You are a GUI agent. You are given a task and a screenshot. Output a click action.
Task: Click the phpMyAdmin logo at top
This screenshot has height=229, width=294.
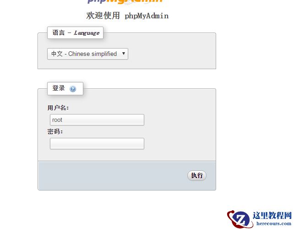tap(125, 2)
